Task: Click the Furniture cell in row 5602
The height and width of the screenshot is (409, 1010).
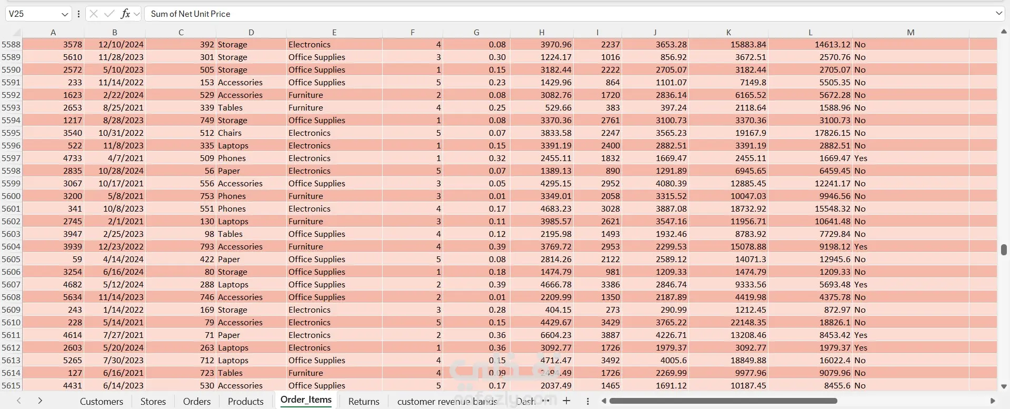Action: coord(334,221)
